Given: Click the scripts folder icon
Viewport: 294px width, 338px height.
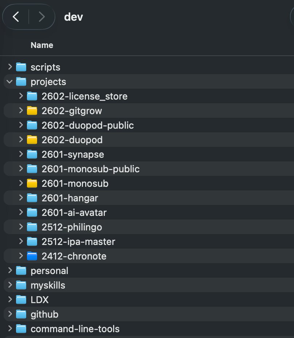Looking at the screenshot, I should coord(21,67).
